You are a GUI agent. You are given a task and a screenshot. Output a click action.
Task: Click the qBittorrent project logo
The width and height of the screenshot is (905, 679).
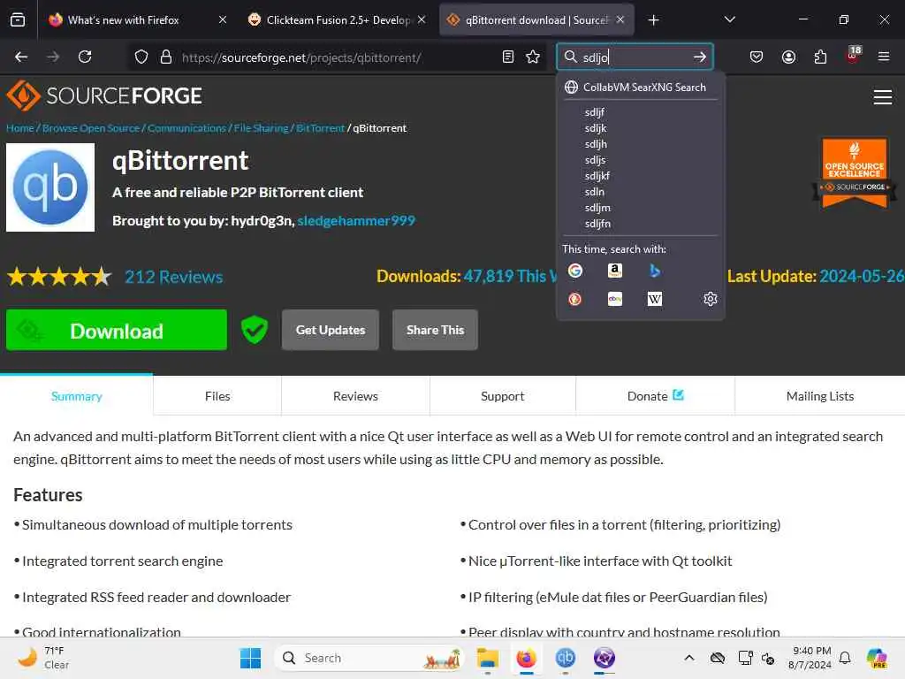(50, 187)
